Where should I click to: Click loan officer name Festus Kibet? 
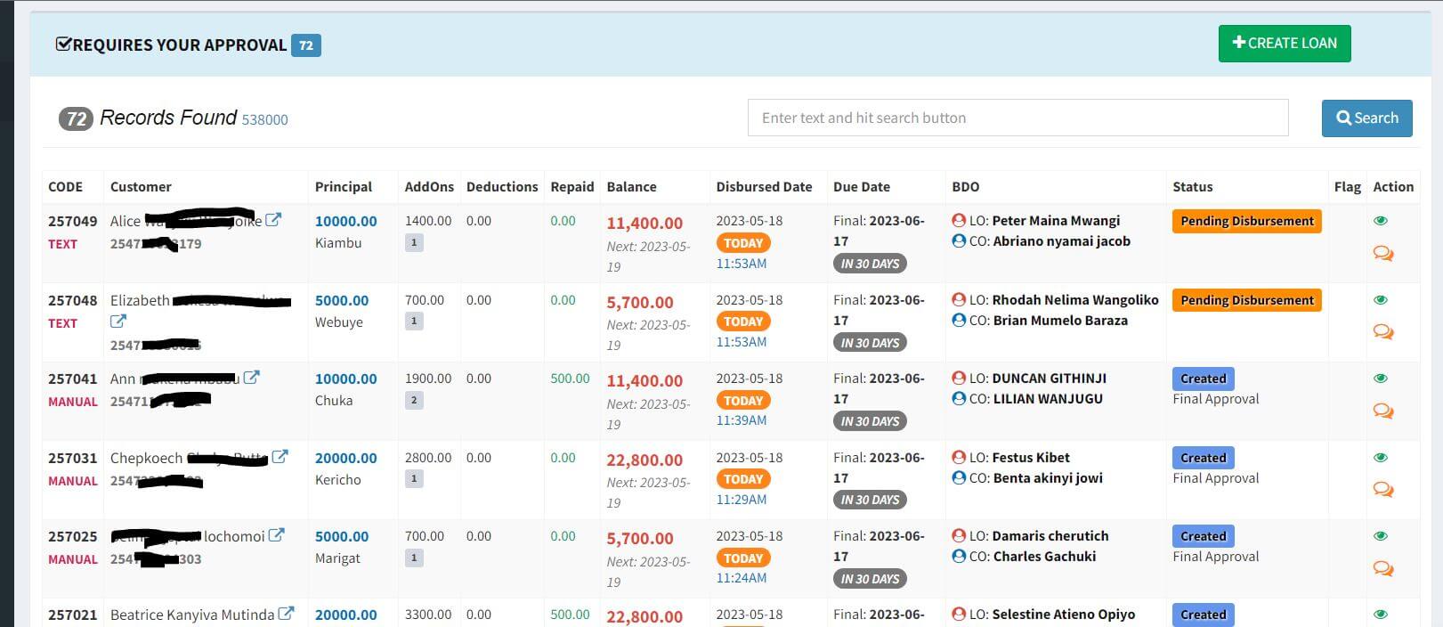coord(1031,458)
